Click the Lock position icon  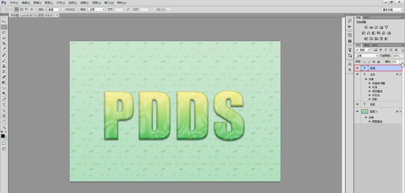(x=374, y=62)
